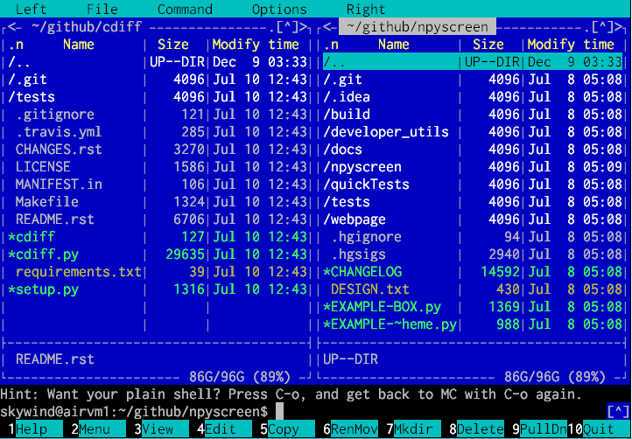Select LICENSE file
This screenshot has width=632, height=439.
pos(158,167)
